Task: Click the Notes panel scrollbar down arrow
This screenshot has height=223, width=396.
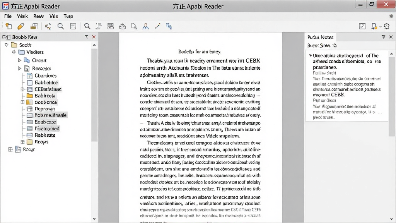Action: point(391,219)
